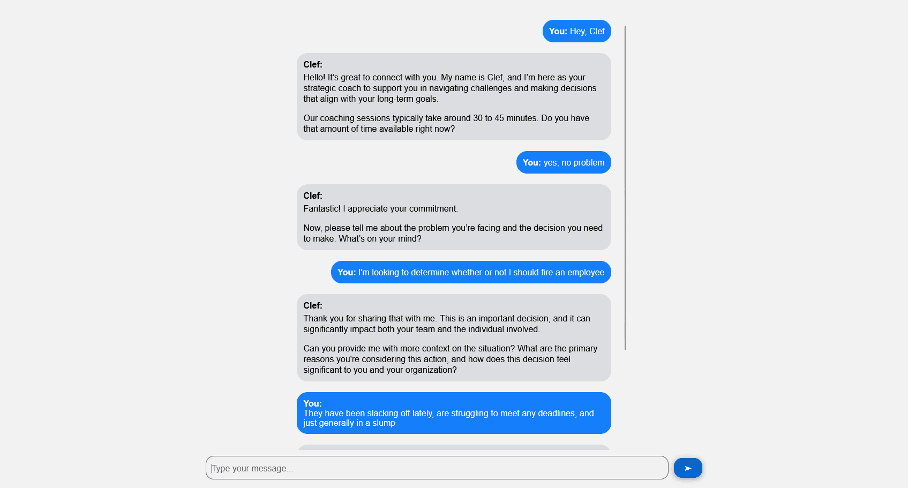Click Clef's 'Hello! It's great to connect' paragraph
The height and width of the screenshot is (488, 908).
click(x=449, y=88)
